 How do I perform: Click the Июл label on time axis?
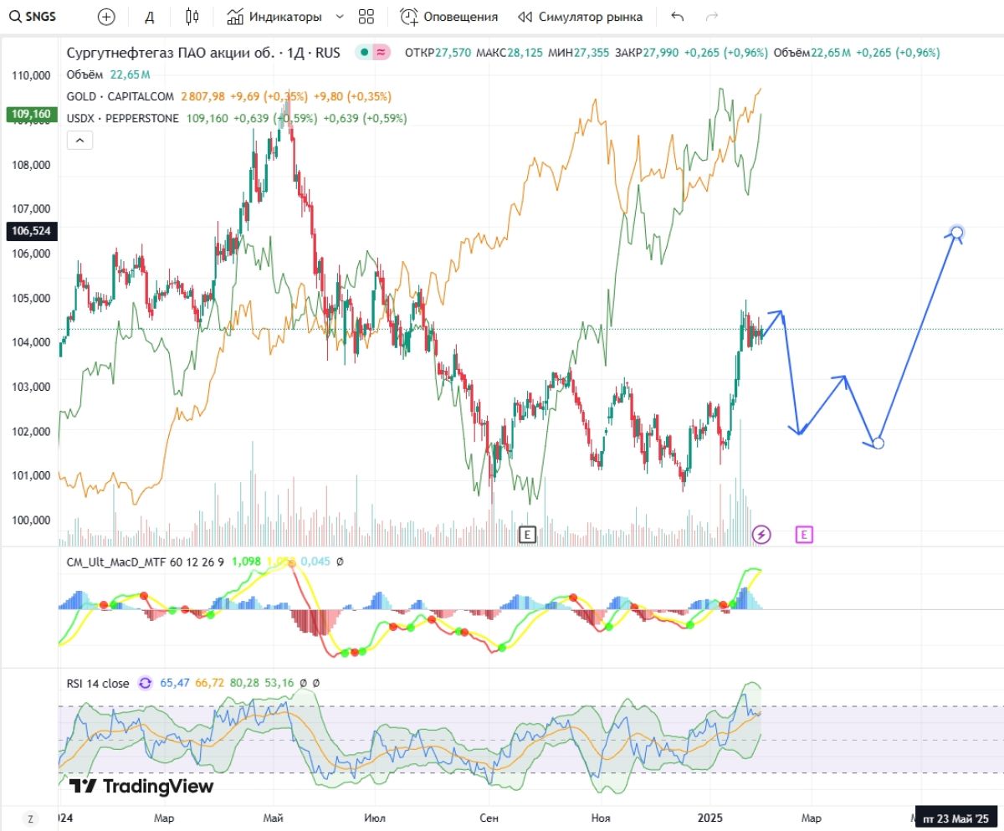pos(376,818)
